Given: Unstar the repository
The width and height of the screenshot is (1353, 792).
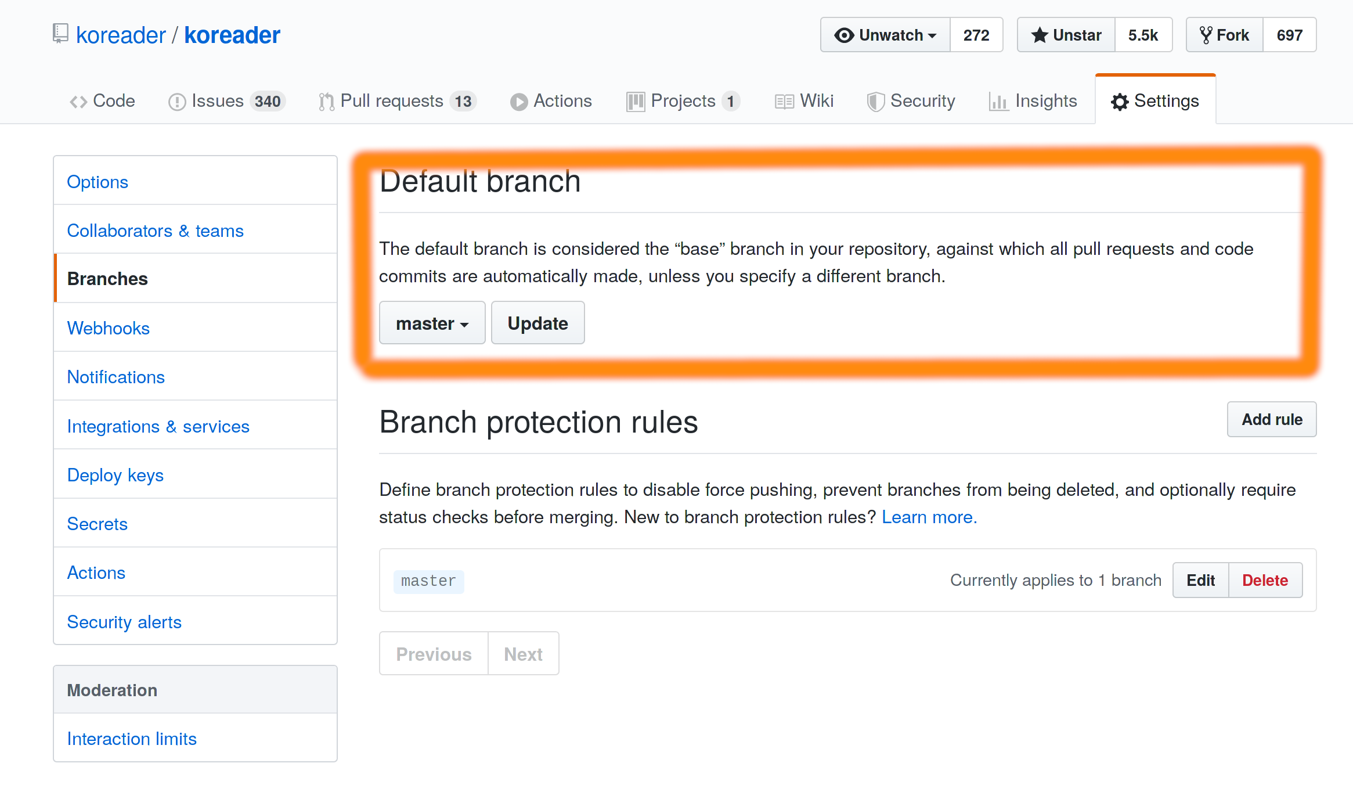Looking at the screenshot, I should point(1066,35).
